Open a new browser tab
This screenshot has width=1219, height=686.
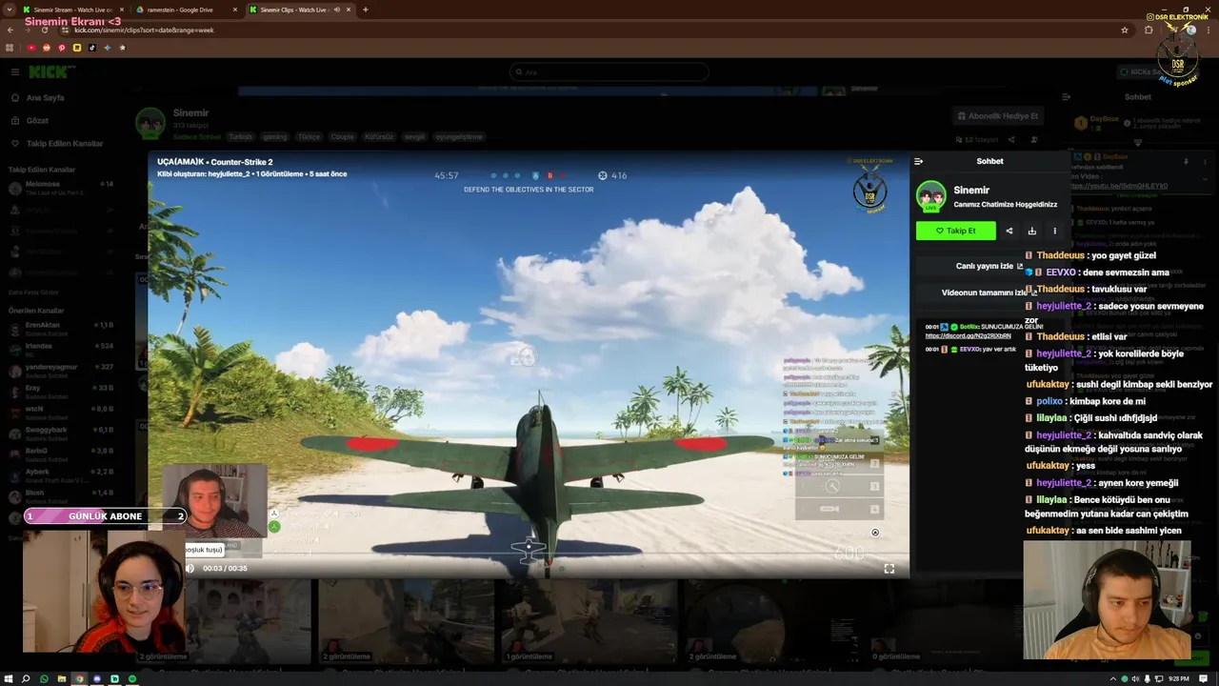(x=365, y=10)
